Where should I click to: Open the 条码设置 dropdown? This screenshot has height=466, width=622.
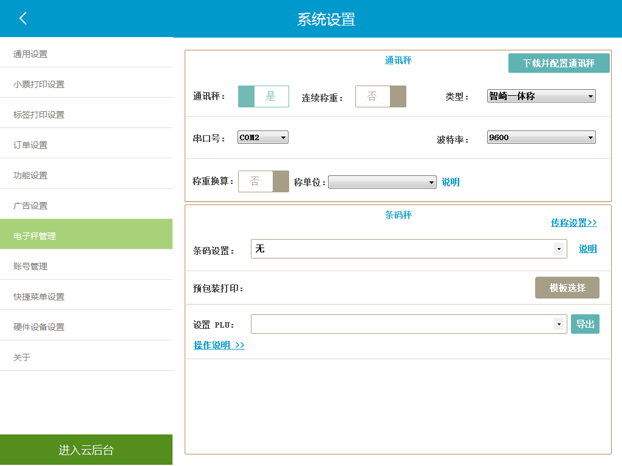(408, 249)
